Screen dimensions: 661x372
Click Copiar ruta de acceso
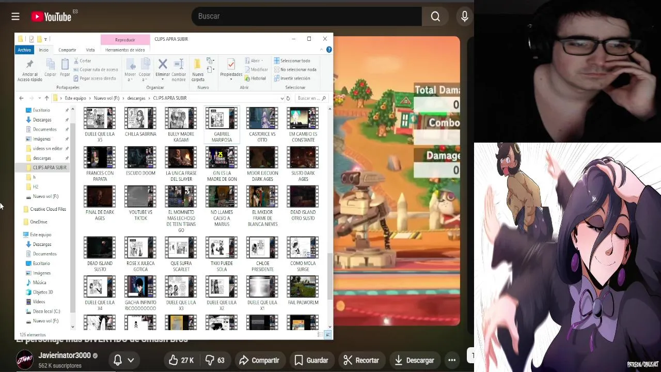[x=96, y=69]
